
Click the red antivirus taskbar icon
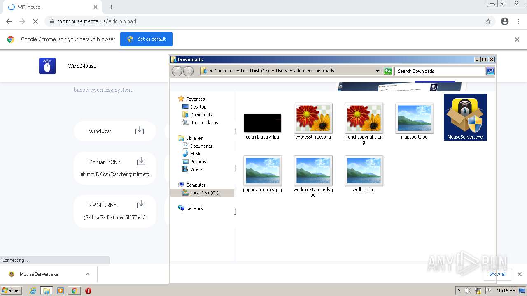click(88, 291)
